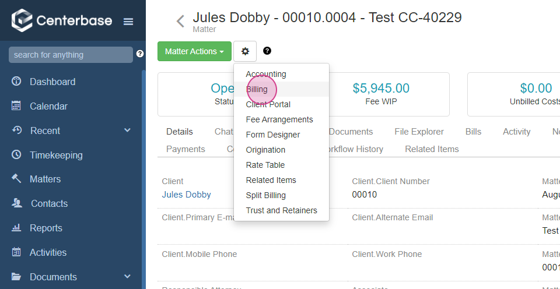Click the $0.00 Unbilled Costs card

click(513, 94)
